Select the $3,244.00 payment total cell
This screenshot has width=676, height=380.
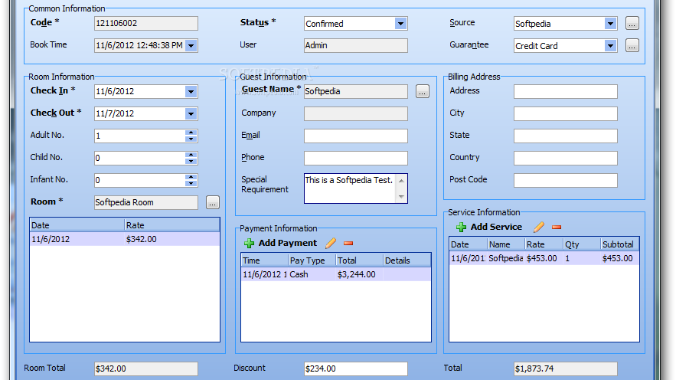[x=360, y=274]
